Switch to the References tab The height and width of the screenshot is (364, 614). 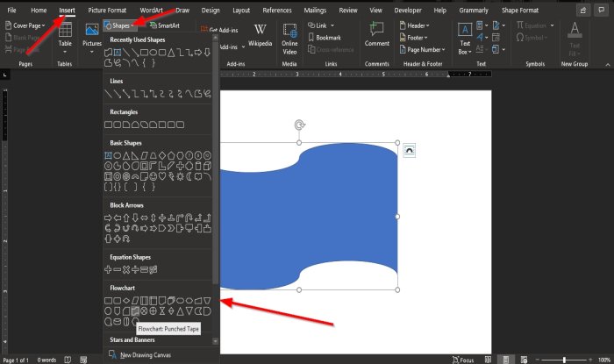(277, 11)
